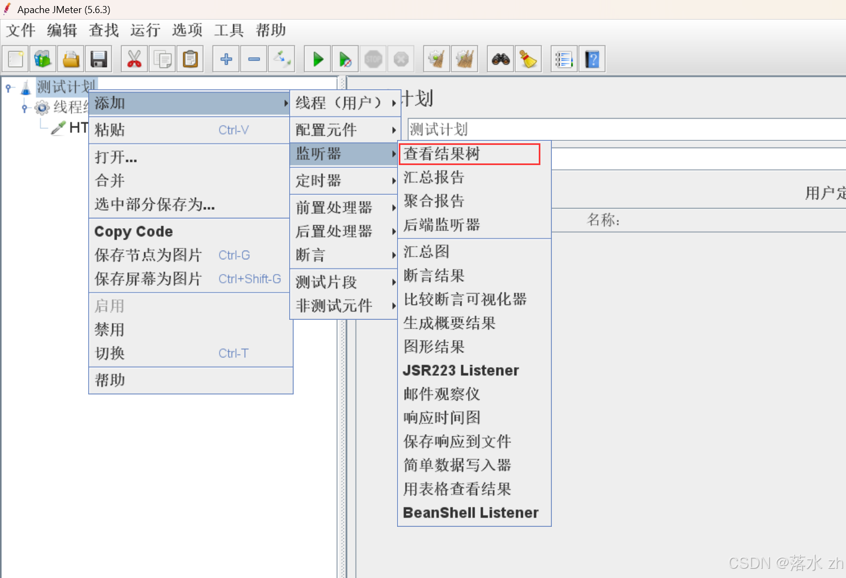Select 后端监听器 entry
Screen dimensions: 846x578
coord(474,225)
